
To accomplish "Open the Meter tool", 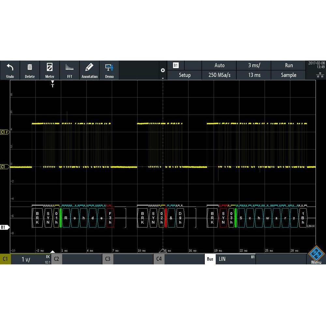I will coord(50,70).
